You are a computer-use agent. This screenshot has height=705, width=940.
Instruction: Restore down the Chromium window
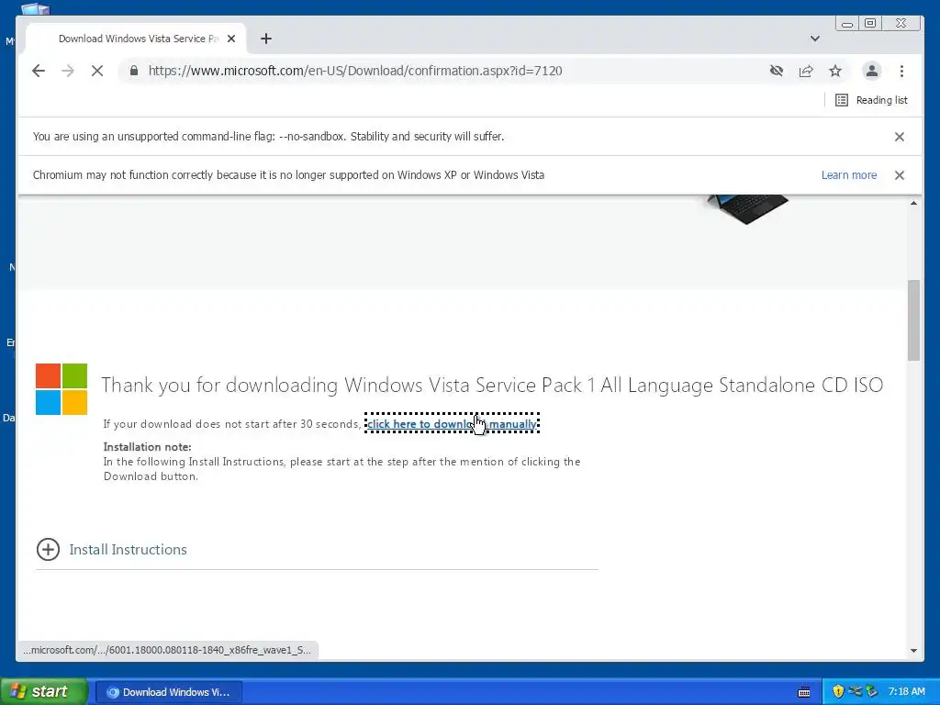[x=870, y=23]
